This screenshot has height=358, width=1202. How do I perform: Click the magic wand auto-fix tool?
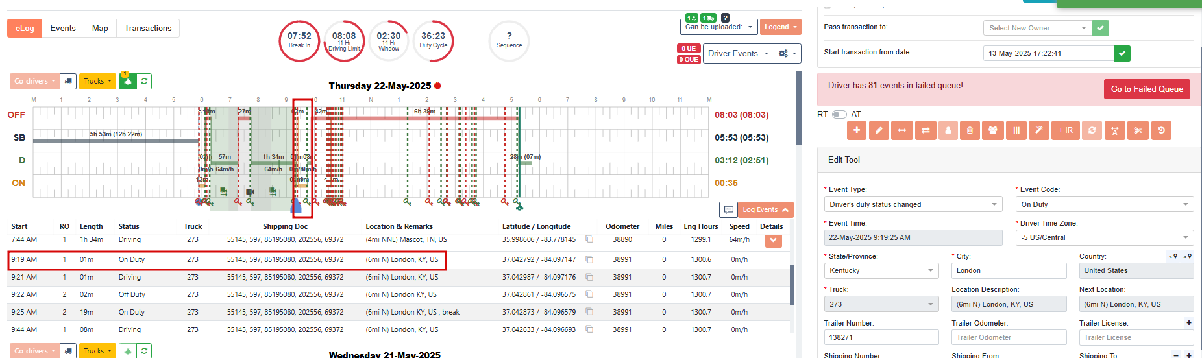1038,130
